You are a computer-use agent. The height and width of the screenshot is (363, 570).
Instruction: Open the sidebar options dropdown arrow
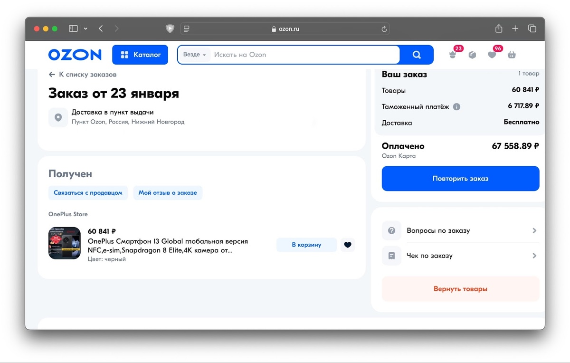point(85,29)
